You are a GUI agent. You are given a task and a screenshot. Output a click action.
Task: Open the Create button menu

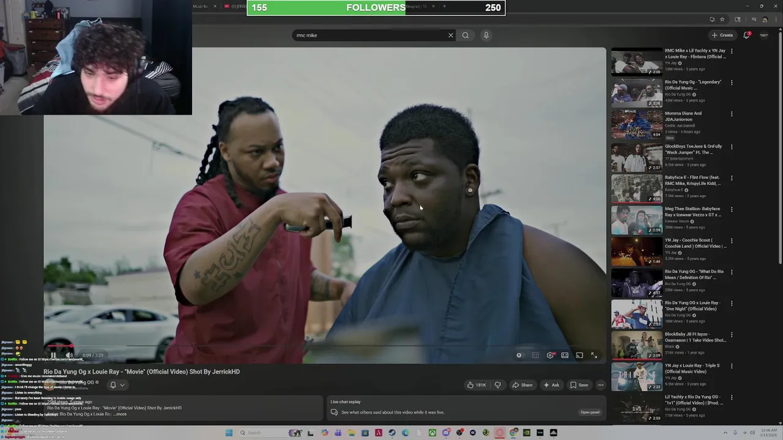(x=722, y=35)
